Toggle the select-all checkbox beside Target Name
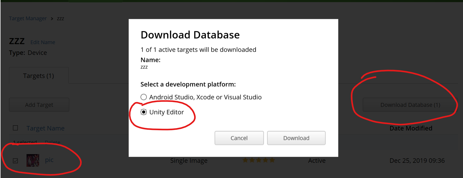 click(15, 128)
